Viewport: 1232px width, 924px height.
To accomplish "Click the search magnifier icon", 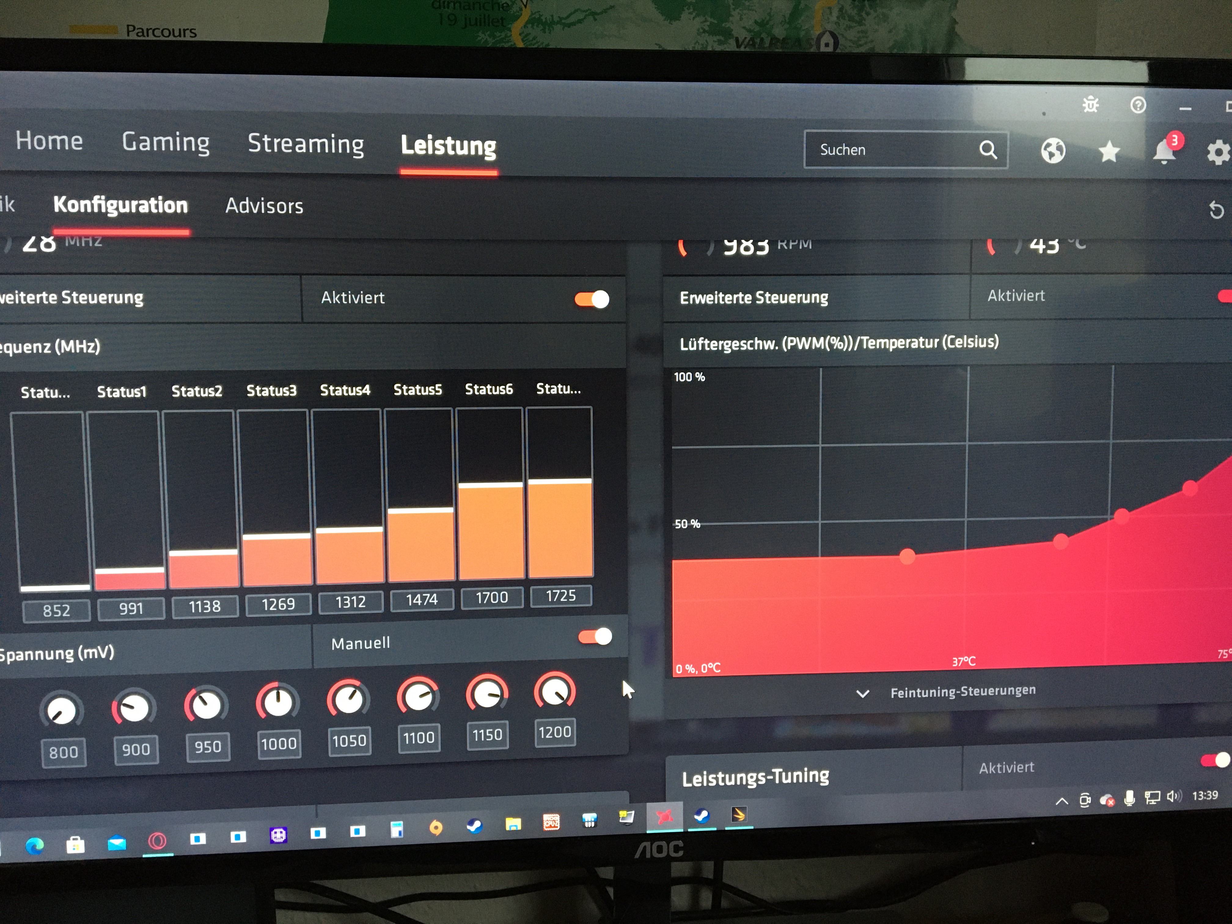I will click(x=988, y=149).
